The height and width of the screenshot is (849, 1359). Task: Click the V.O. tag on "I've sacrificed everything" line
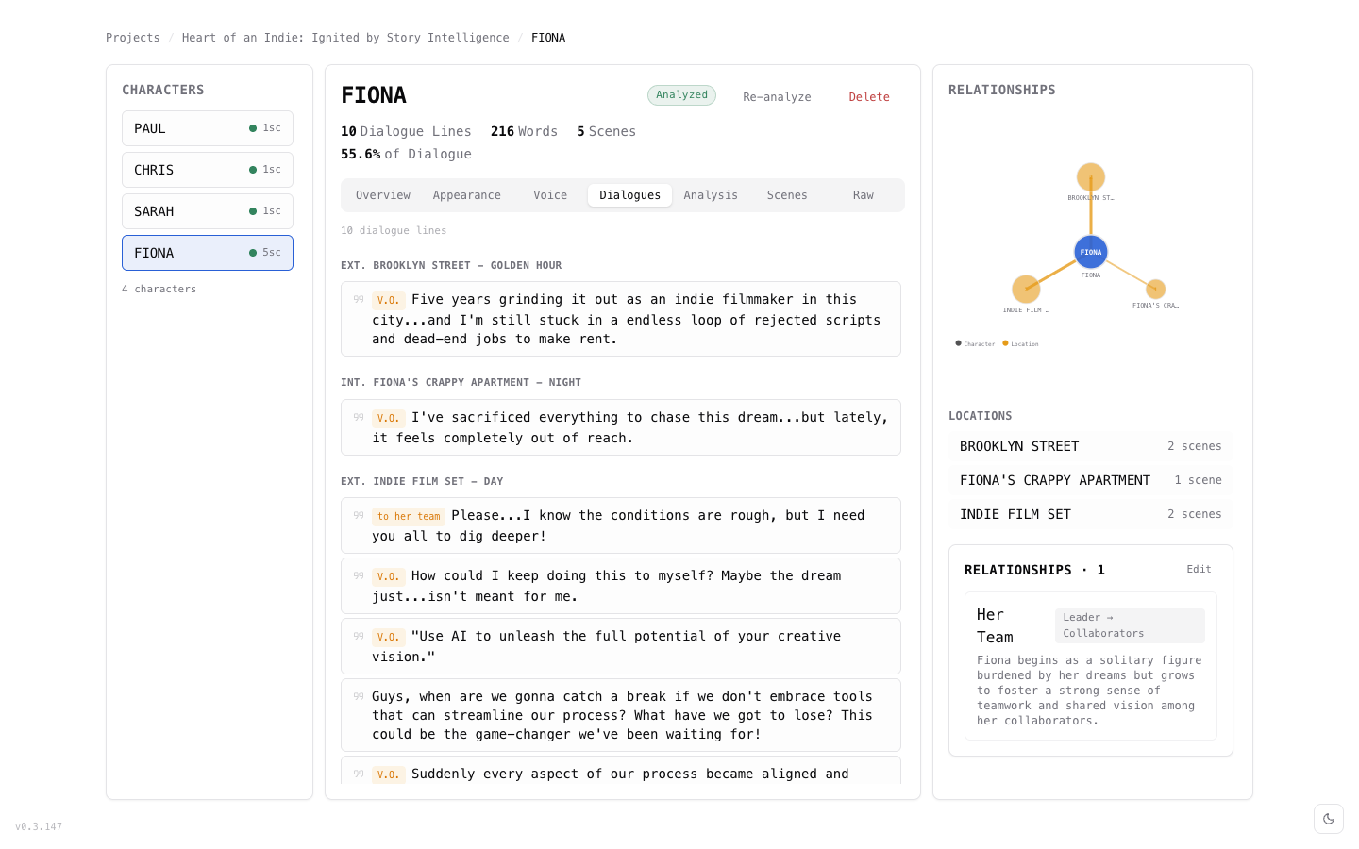pyautogui.click(x=388, y=418)
